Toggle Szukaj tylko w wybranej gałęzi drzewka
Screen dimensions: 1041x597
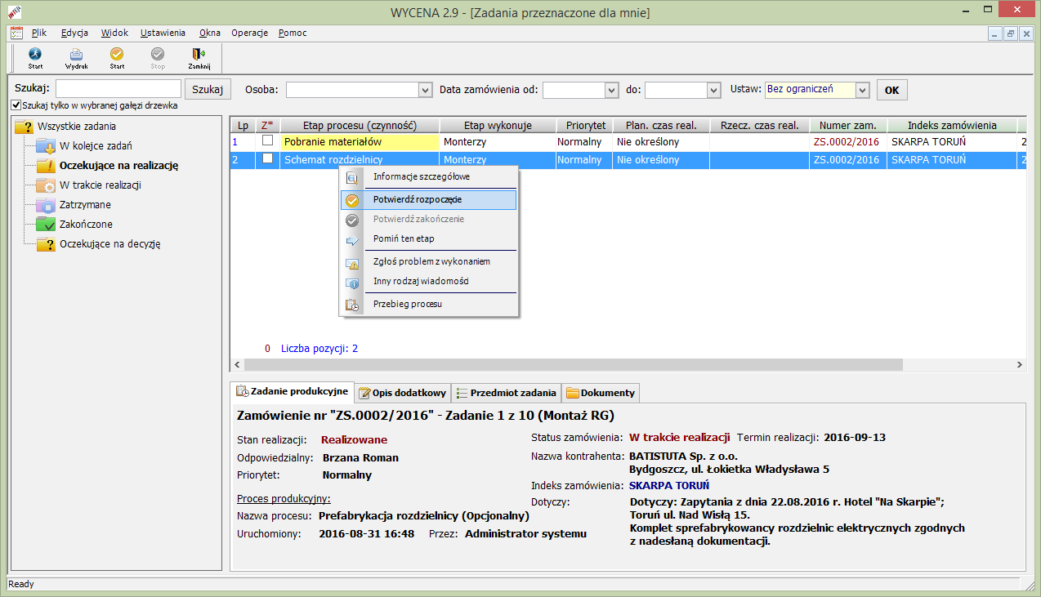[x=16, y=105]
